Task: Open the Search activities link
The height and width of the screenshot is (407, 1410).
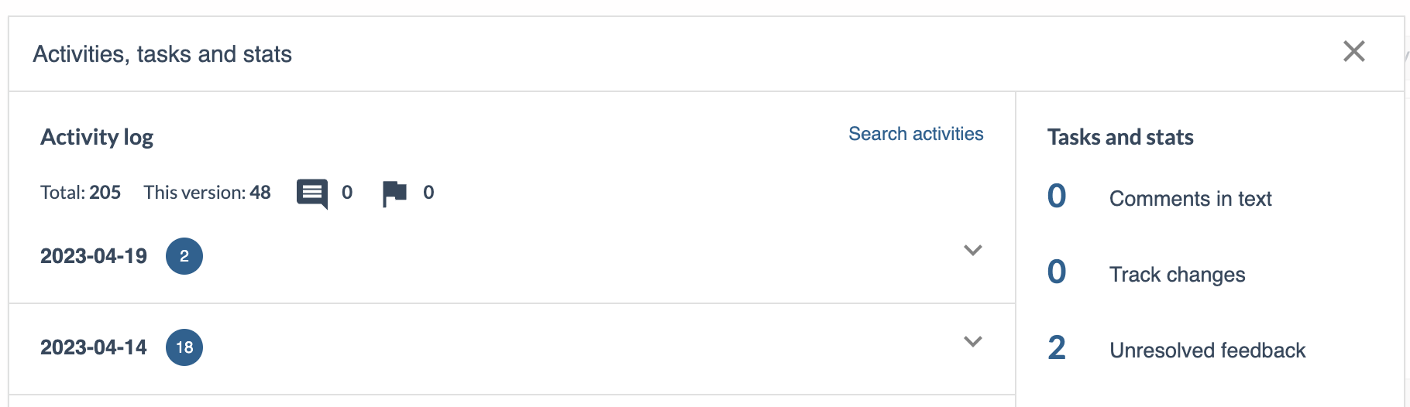Action: (x=916, y=134)
